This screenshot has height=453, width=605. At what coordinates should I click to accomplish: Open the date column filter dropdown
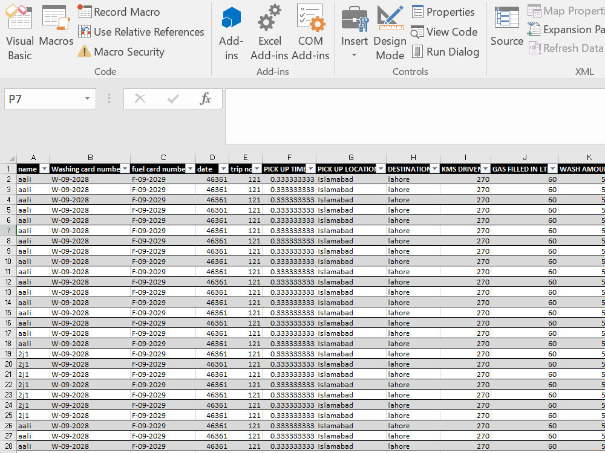[223, 169]
